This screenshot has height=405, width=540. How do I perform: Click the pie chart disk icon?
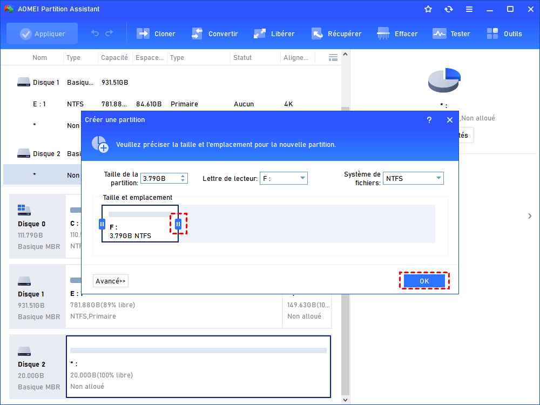pos(444,80)
